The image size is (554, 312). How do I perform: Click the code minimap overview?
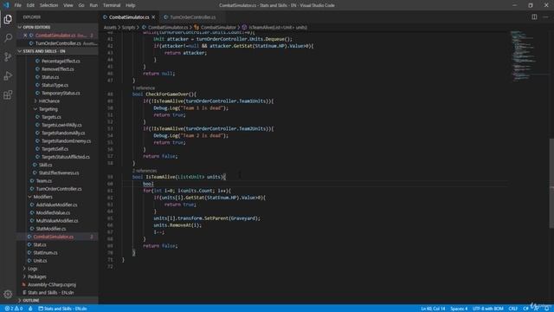coord(528,56)
